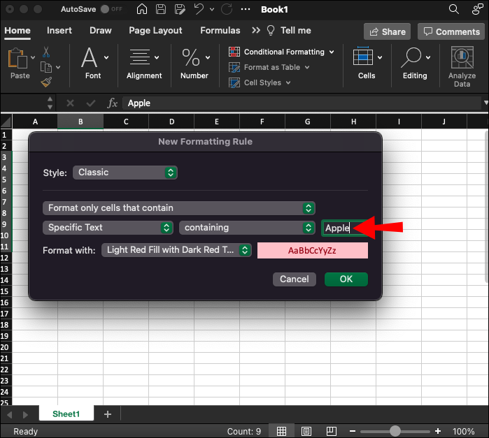Screen dimensions: 489x438
Task: Click the Paste clipboard icon
Action: coord(19,59)
